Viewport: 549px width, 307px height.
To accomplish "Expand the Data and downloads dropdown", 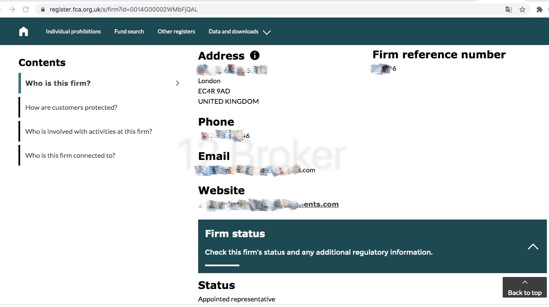I will (x=239, y=32).
